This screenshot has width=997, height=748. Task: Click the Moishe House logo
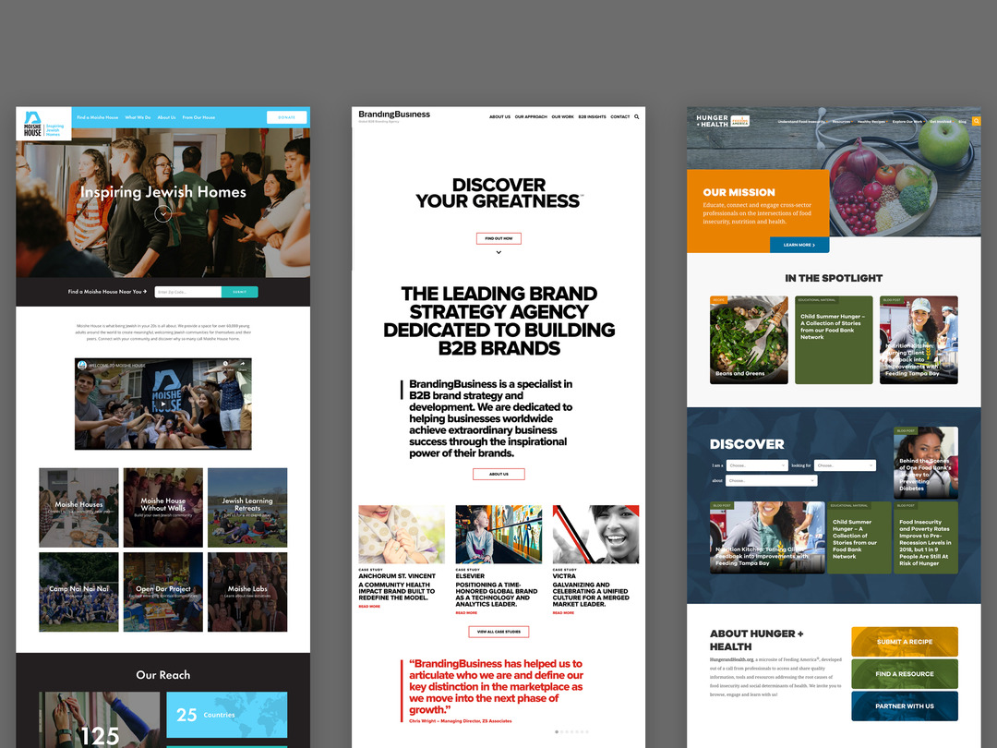click(44, 124)
